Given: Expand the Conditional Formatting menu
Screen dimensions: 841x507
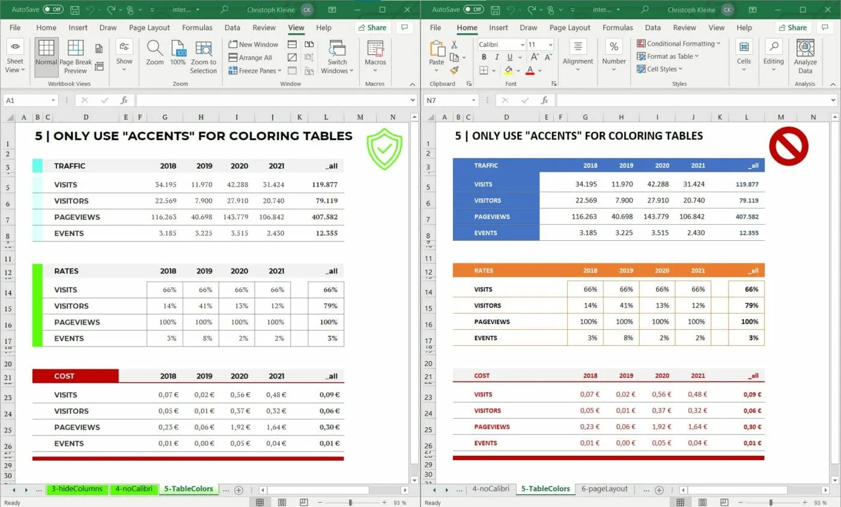Looking at the screenshot, I should point(679,43).
